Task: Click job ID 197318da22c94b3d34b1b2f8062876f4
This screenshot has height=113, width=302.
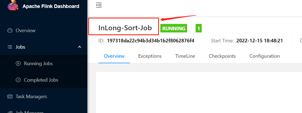Action: (151, 40)
